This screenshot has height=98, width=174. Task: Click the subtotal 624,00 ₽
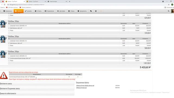tap(147, 18)
